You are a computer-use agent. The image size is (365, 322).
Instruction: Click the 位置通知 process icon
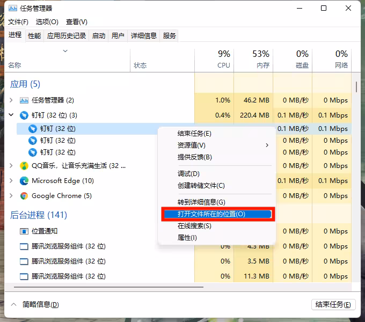[x=24, y=231]
